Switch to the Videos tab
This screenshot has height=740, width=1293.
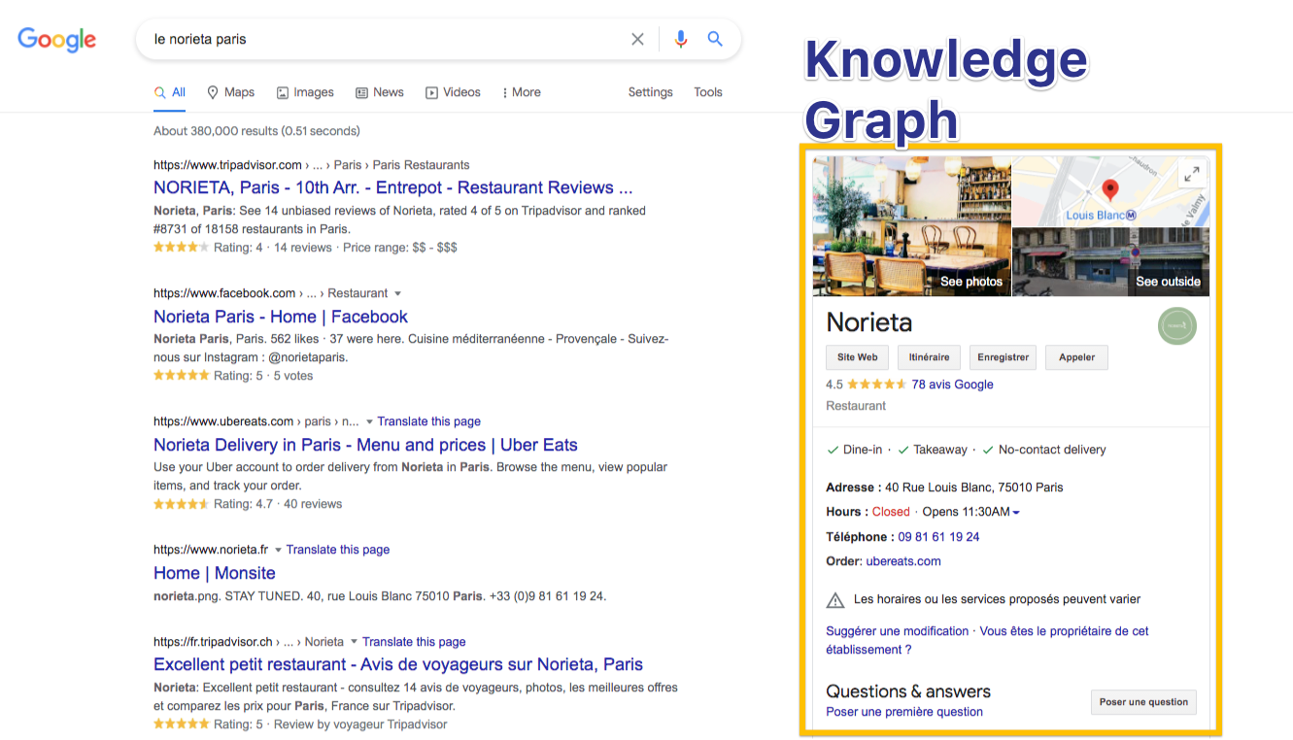point(453,92)
